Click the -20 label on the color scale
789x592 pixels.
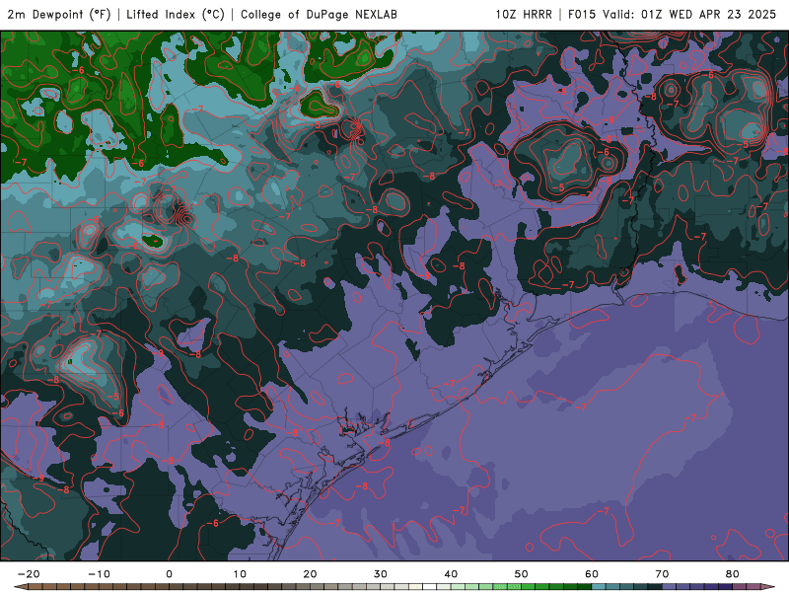pos(29,574)
